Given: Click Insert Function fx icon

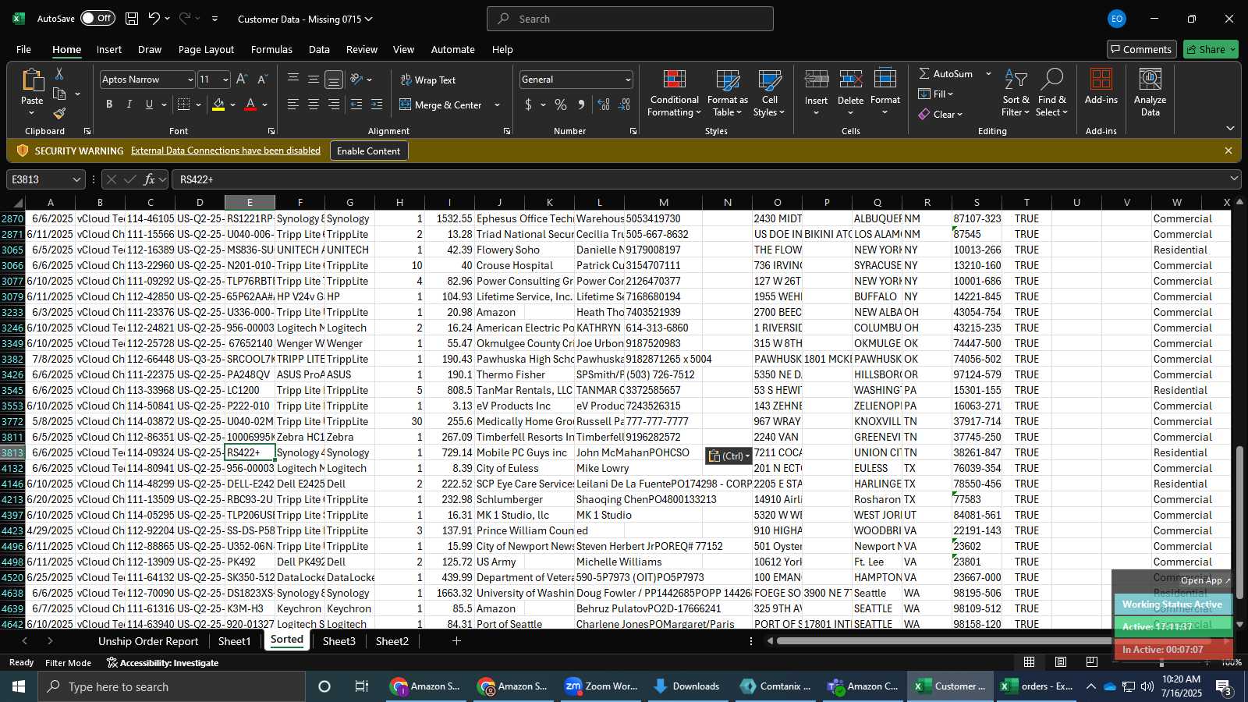Looking at the screenshot, I should click(149, 179).
